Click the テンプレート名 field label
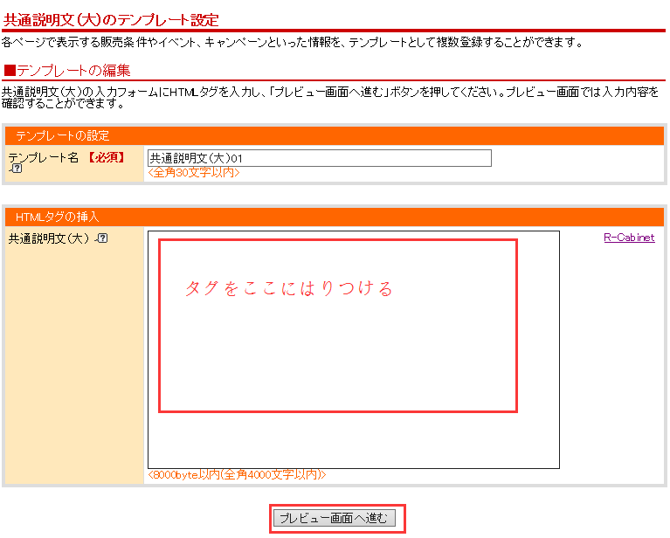The height and width of the screenshot is (538, 670). [44, 157]
